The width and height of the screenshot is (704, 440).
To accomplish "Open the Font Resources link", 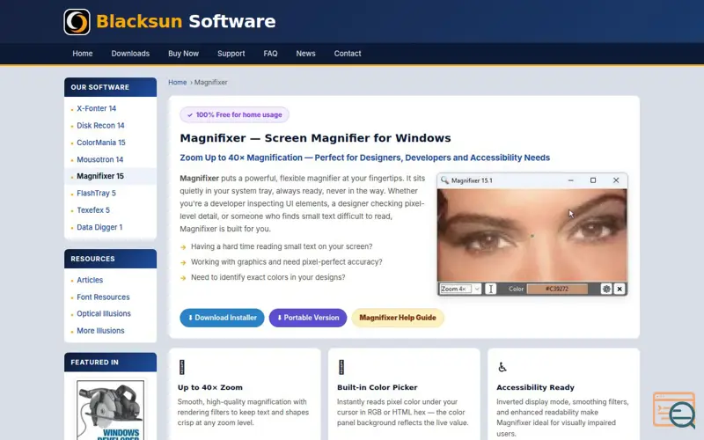I will click(x=103, y=297).
